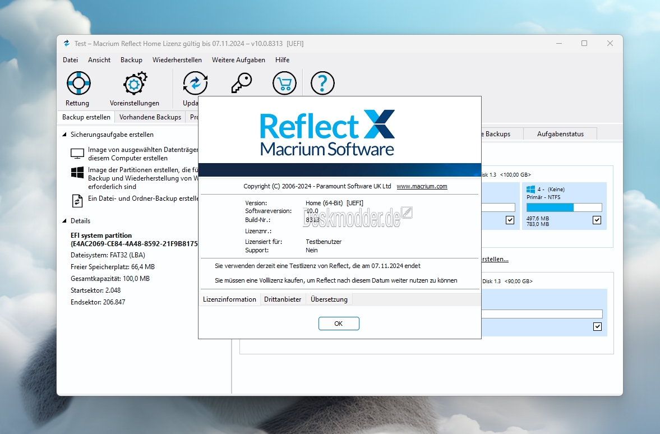
Task: Click the Copyright Paramount Software UK Ltd text
Action: point(317,186)
